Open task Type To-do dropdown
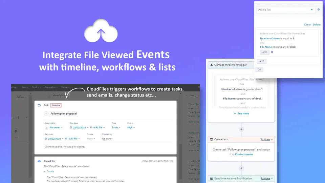 (116, 127)
